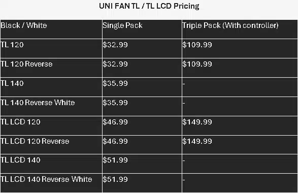Click the TL 120 triple pack price $109.99

[x=197, y=45]
